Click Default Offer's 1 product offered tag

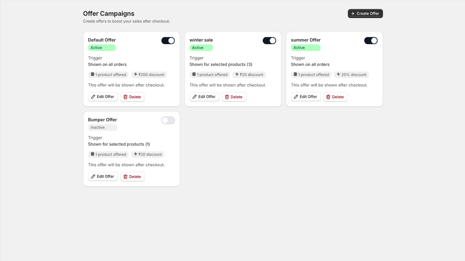108,75
